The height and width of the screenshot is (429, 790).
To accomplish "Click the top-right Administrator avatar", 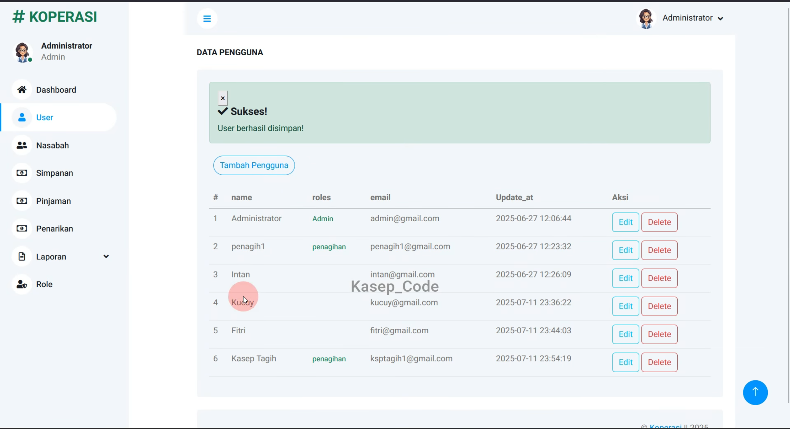I will click(646, 19).
